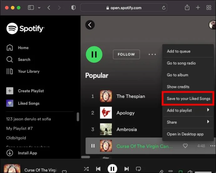Pause playback in the bottom player
This screenshot has height=173, width=216.
(x=112, y=169)
